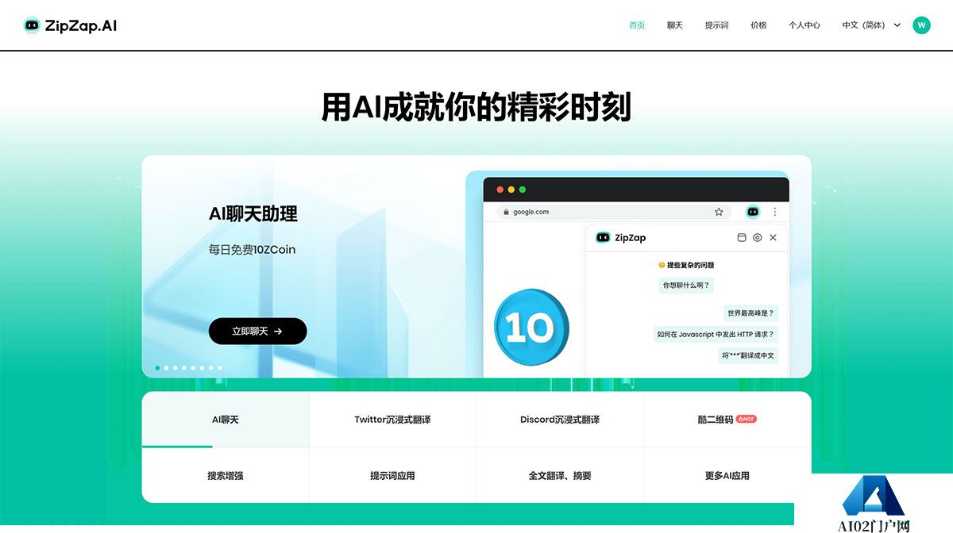953x533 pixels.
Task: Select the Discord沉浸式翻译 tab
Action: (x=560, y=420)
